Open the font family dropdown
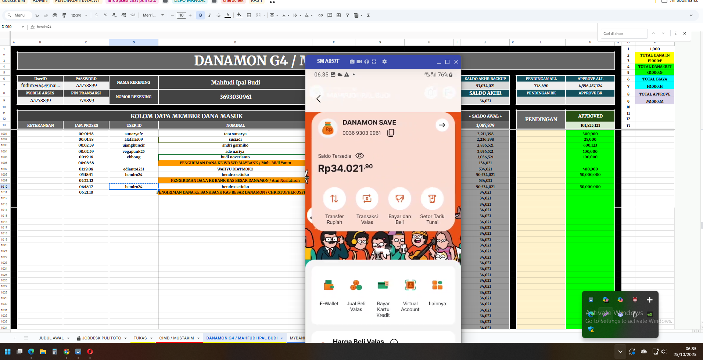The height and width of the screenshot is (360, 703). pyautogui.click(x=153, y=15)
